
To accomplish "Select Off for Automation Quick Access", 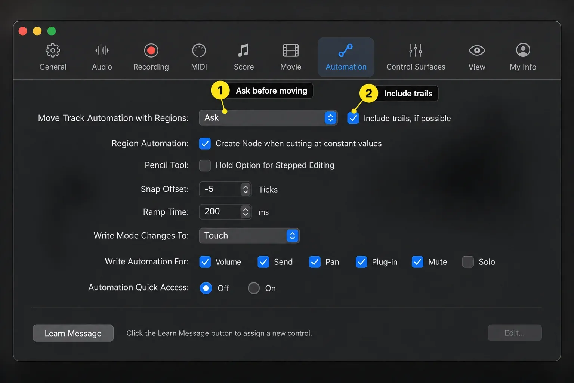I will click(206, 288).
